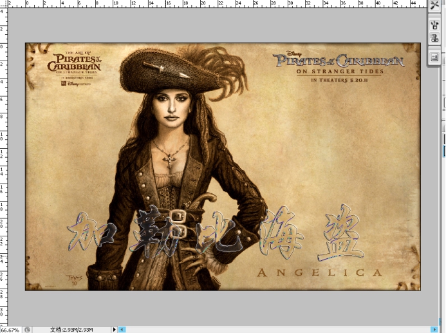Click the ON STRANGER TIDES title text

[340, 71]
